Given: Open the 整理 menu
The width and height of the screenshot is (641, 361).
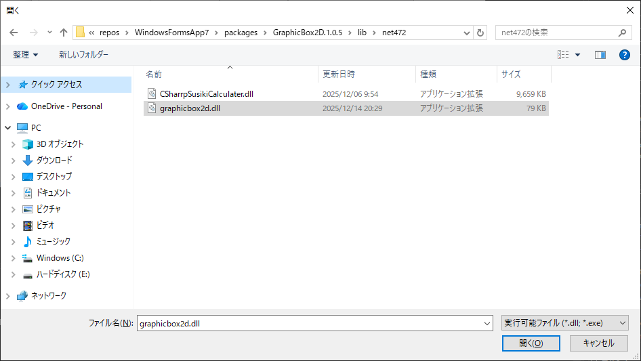Looking at the screenshot, I should (x=25, y=55).
